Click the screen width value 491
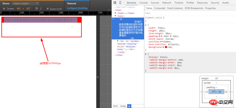 pos(19,9)
